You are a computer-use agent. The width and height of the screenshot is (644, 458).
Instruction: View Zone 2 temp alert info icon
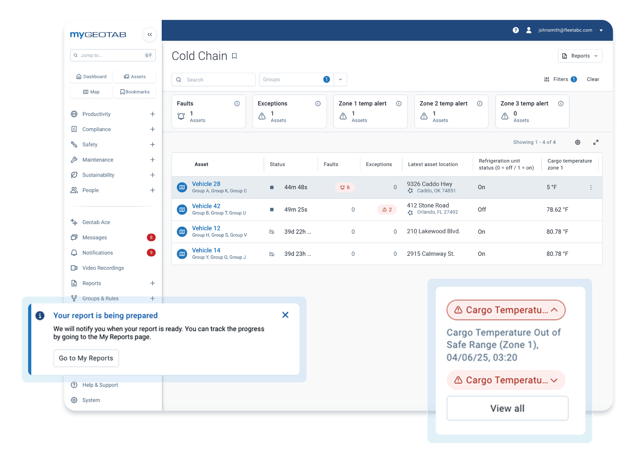pyautogui.click(x=480, y=104)
